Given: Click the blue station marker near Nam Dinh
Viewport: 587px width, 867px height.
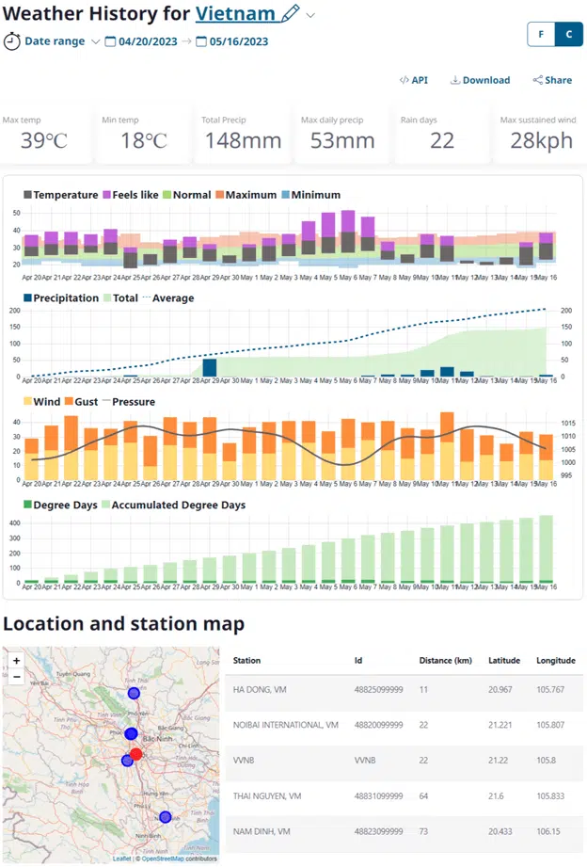Looking at the screenshot, I should pos(166,817).
